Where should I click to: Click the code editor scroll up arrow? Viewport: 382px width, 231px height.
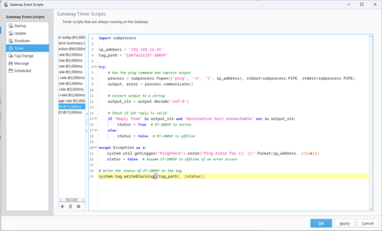click(371, 37)
